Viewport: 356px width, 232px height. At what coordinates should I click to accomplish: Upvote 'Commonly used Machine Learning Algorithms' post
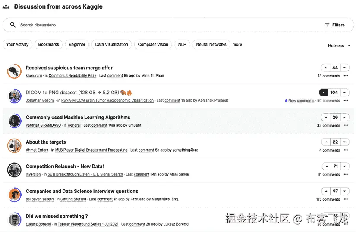click(325, 118)
